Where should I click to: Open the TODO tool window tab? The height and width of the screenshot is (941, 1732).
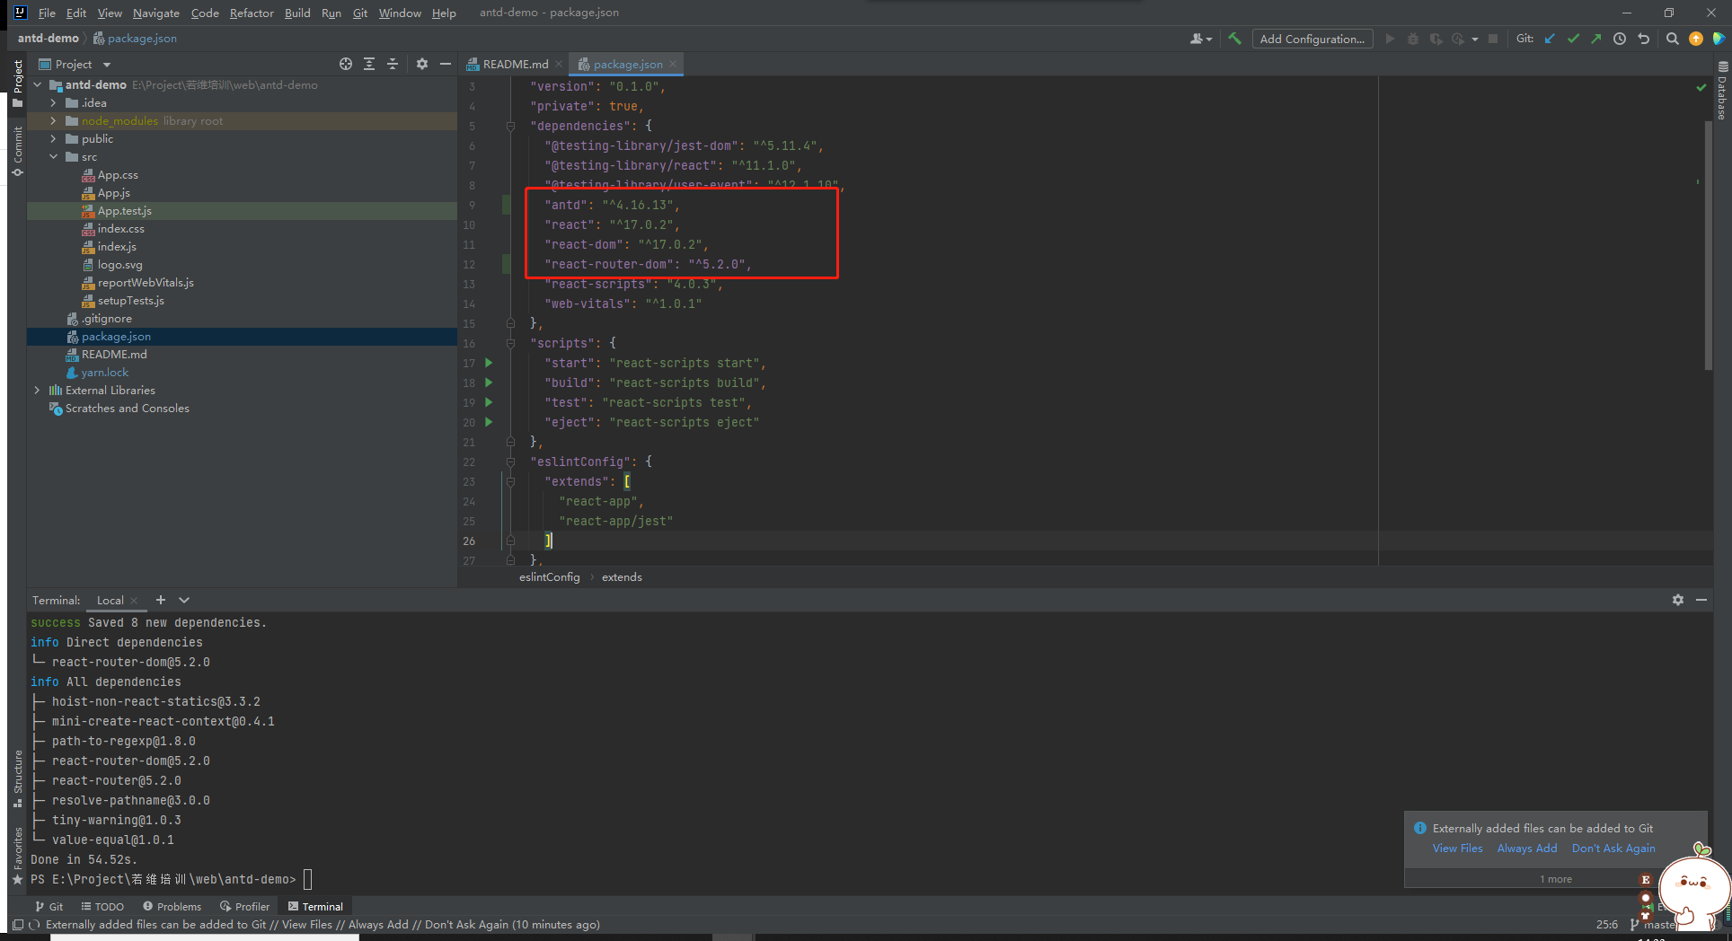[102, 906]
